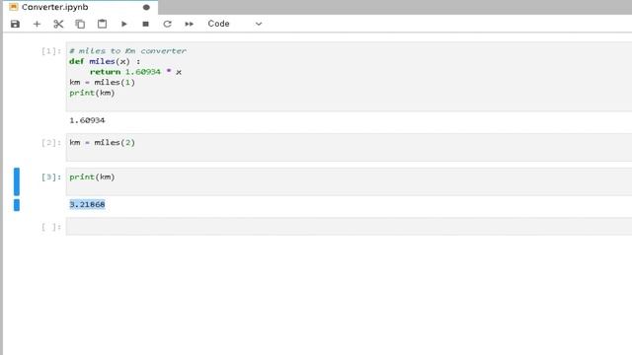Click the empty [ ]: prompt label

(x=51, y=227)
